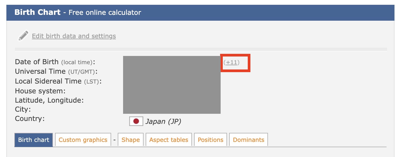403x157 pixels.
Task: Click the Country label
Action: coord(30,118)
